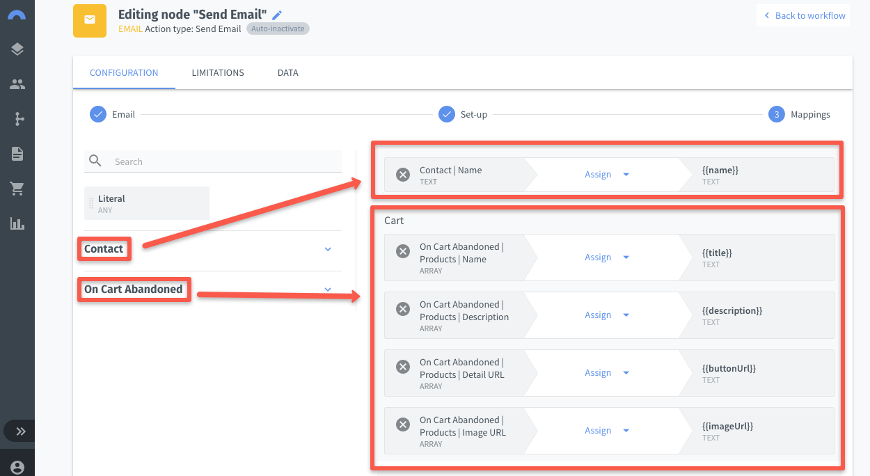Click the Cart group heading
Image resolution: width=870 pixels, height=476 pixels.
(394, 221)
